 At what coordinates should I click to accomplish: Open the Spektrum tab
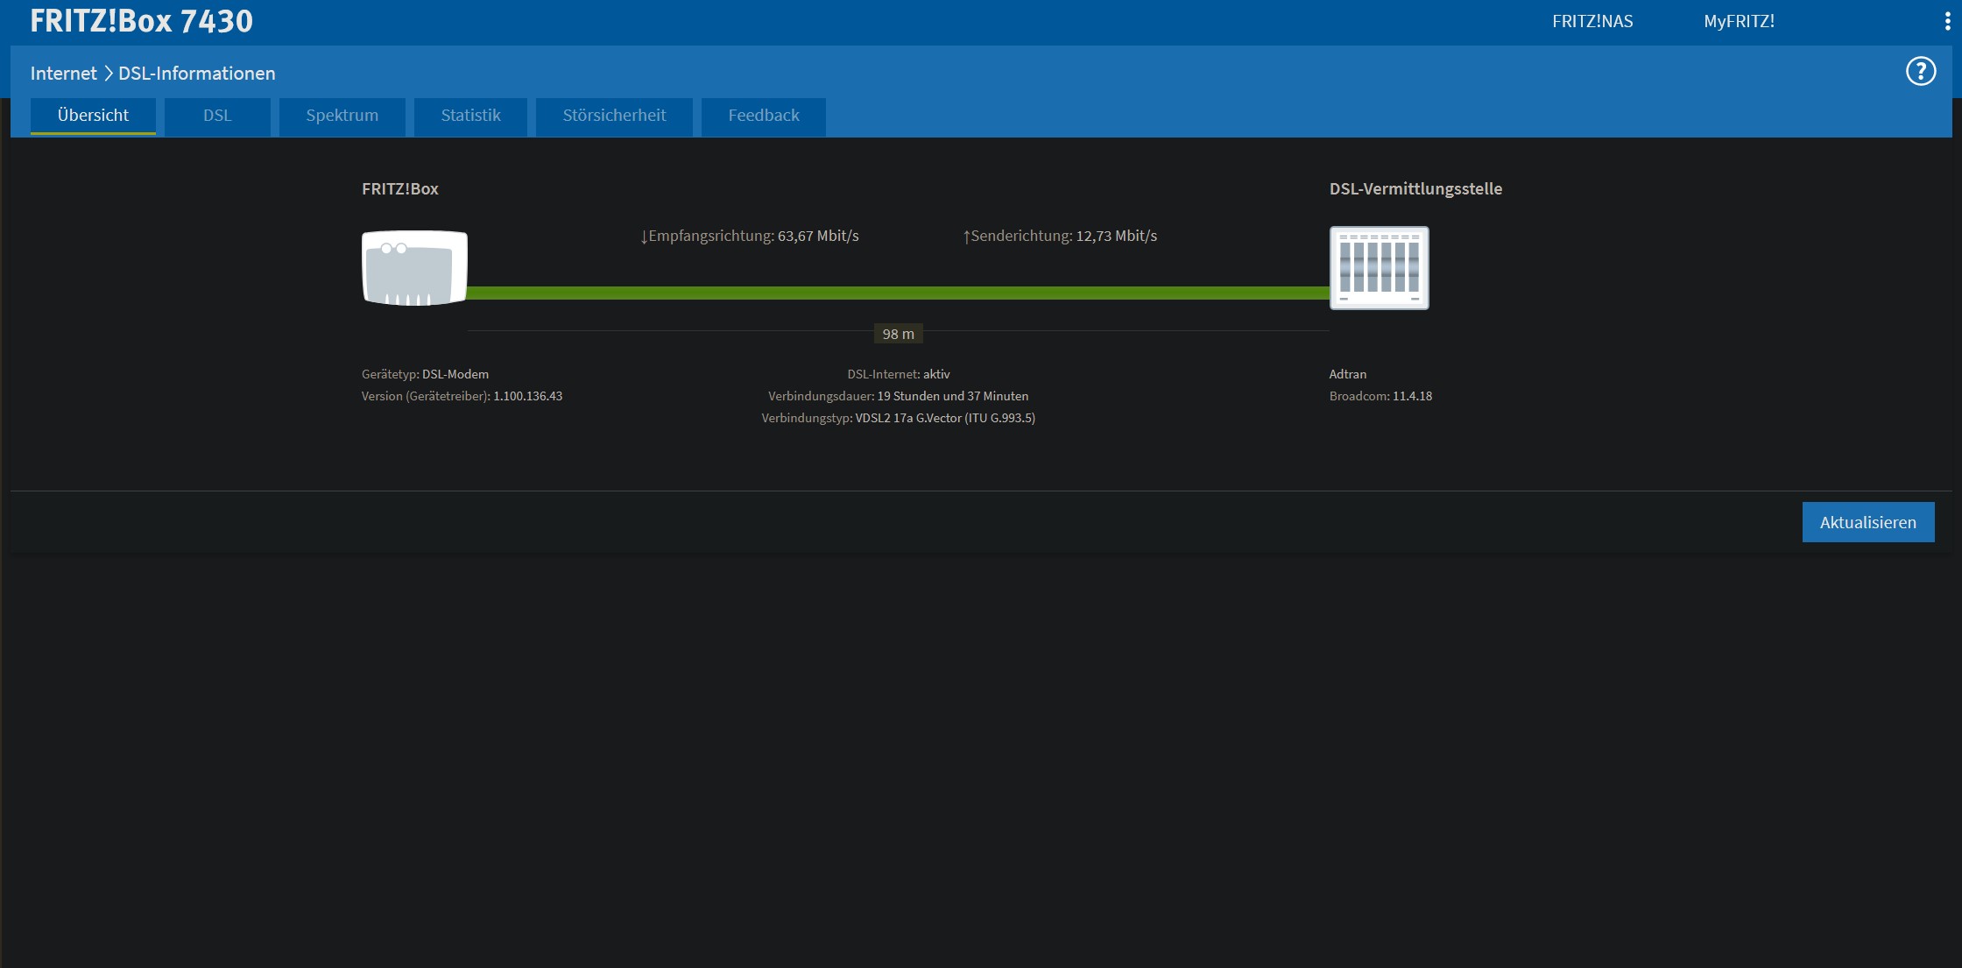tap(342, 116)
